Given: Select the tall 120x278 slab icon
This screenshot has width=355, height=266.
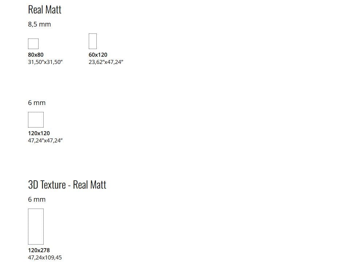Looking at the screenshot, I should point(36,226).
